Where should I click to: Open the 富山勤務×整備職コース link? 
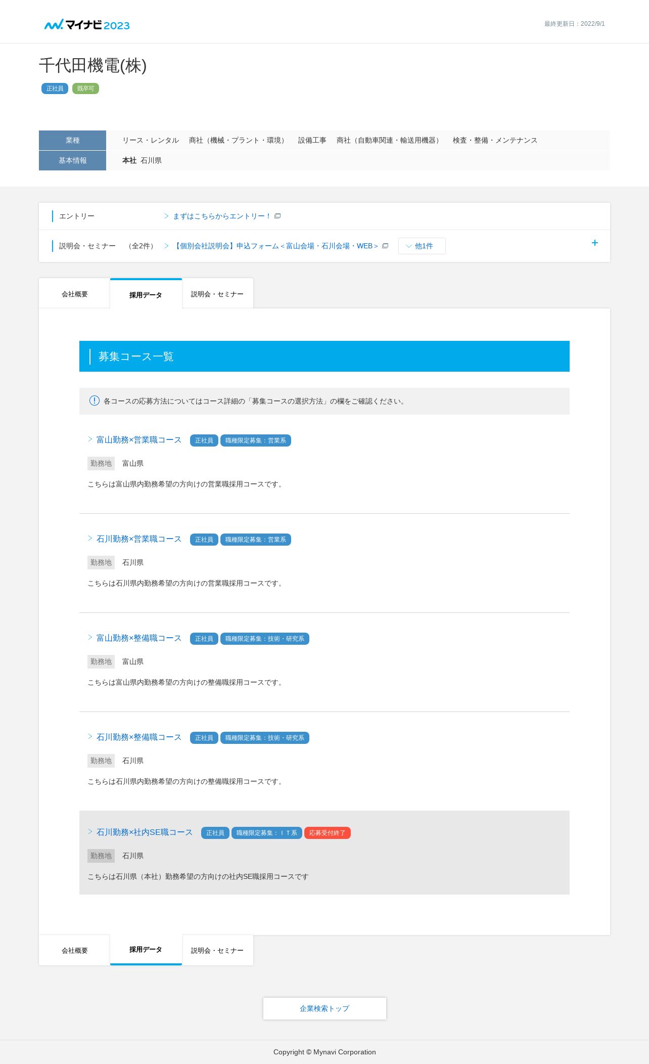coord(139,638)
